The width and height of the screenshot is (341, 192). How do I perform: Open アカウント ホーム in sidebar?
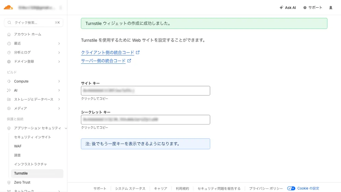[x=28, y=34]
